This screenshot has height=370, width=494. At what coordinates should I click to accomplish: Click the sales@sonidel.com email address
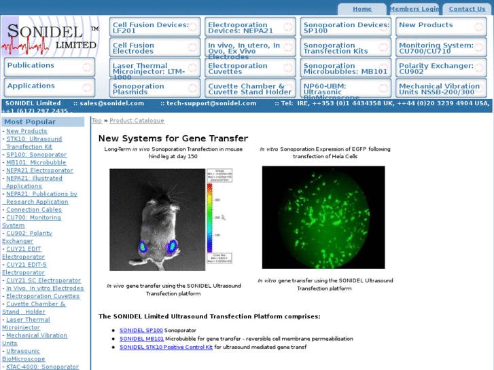click(x=112, y=103)
